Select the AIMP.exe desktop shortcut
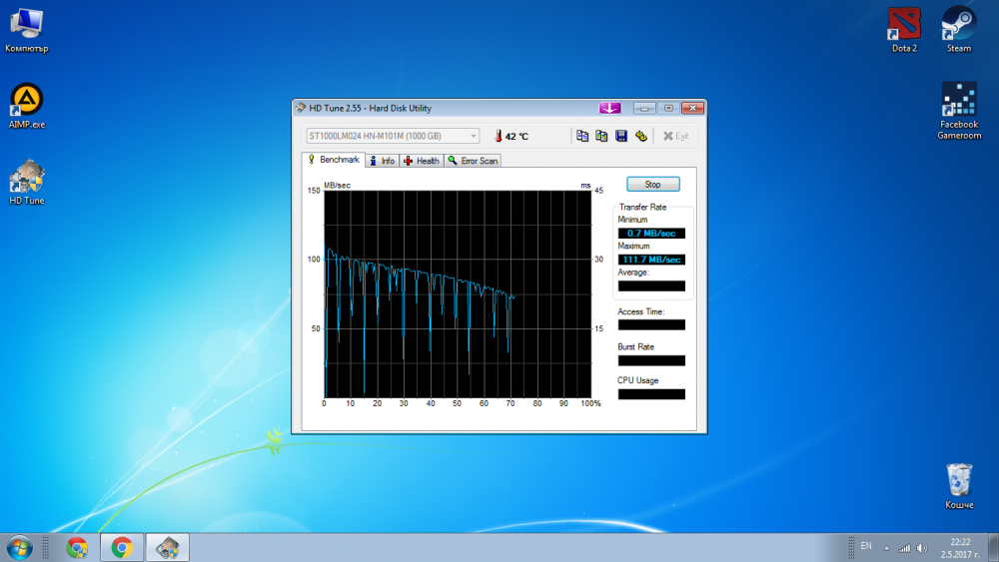The width and height of the screenshot is (999, 562). (x=27, y=106)
